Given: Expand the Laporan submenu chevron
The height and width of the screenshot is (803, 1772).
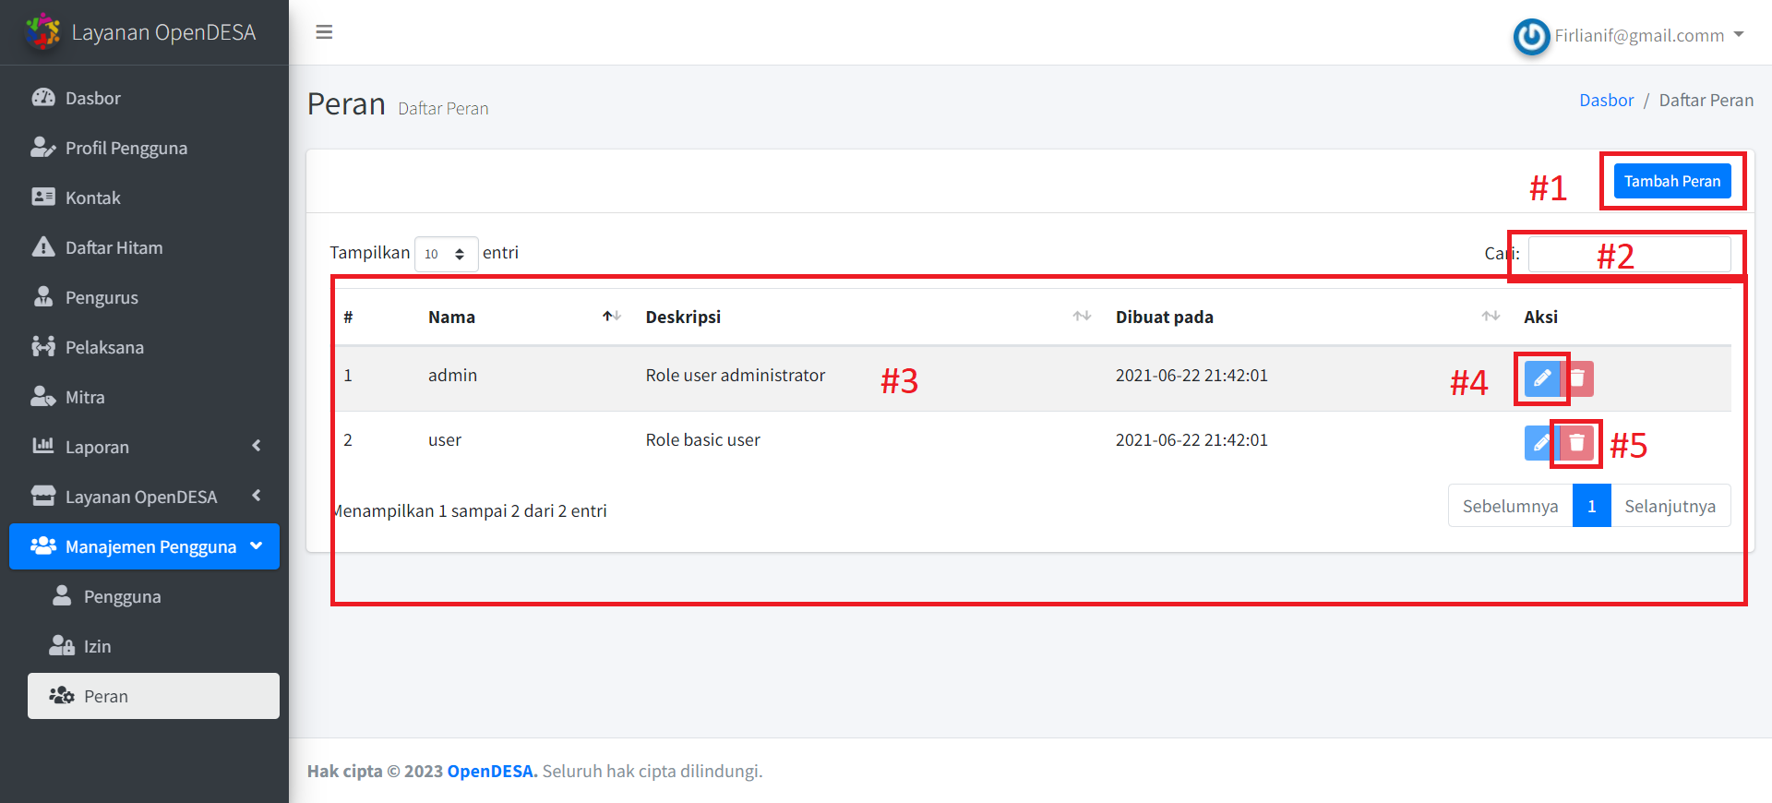Looking at the screenshot, I should [257, 446].
